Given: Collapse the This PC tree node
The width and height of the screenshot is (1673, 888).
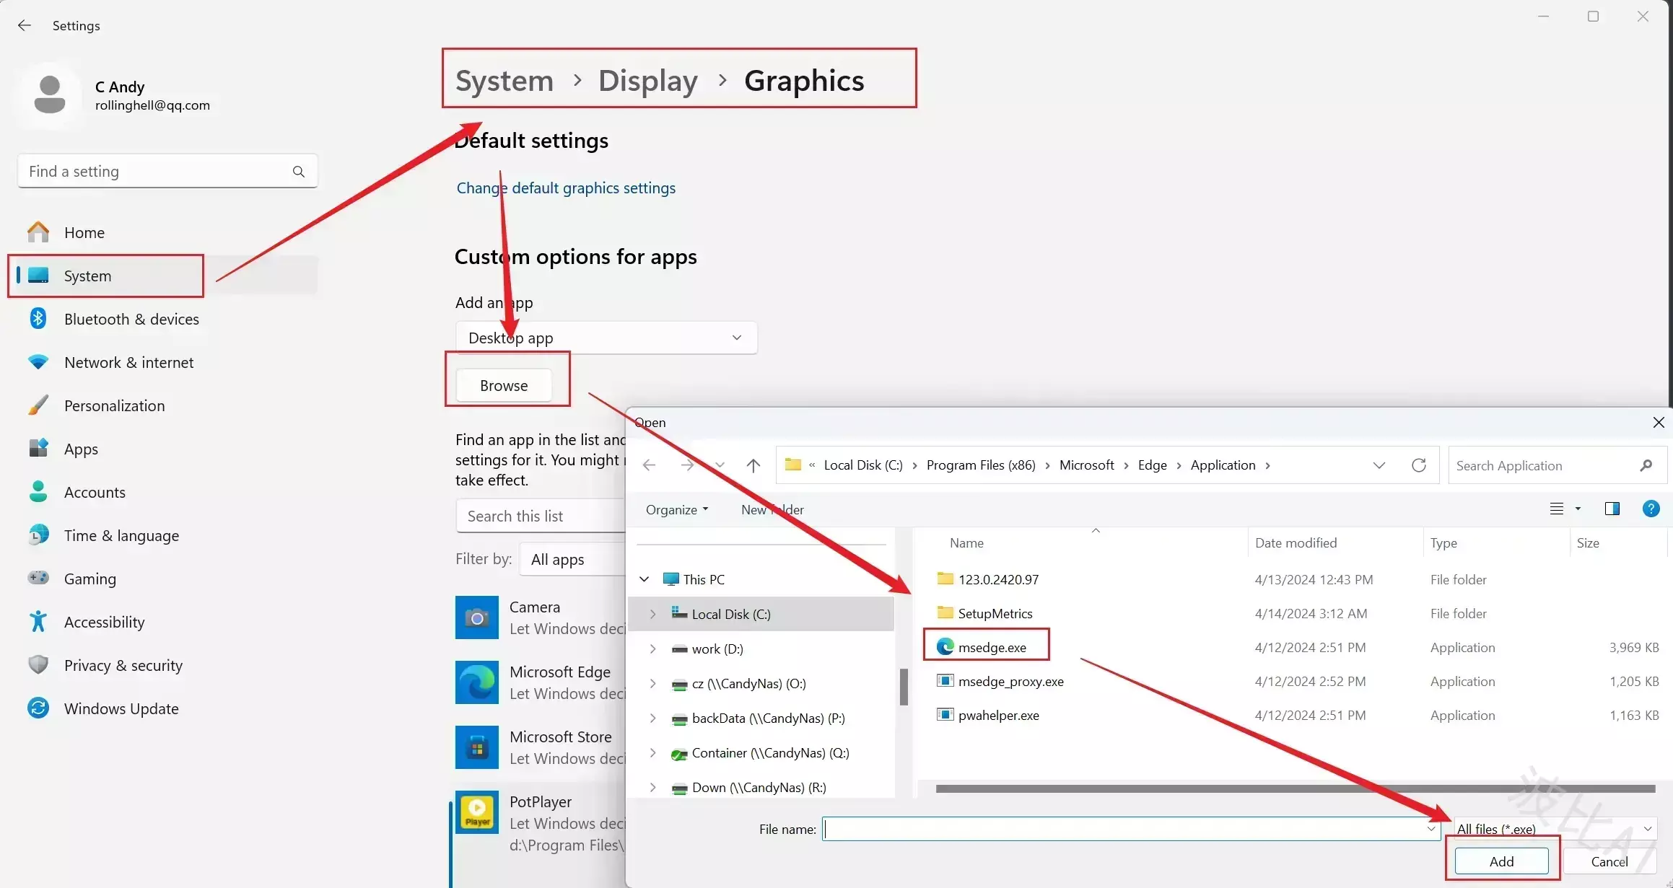Looking at the screenshot, I should click(x=644, y=579).
